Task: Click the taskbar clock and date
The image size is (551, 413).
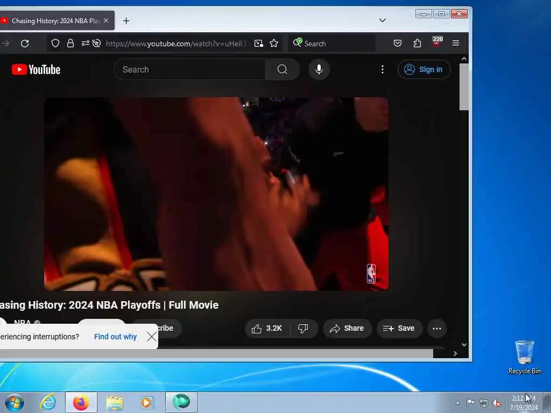Action: coord(524,403)
